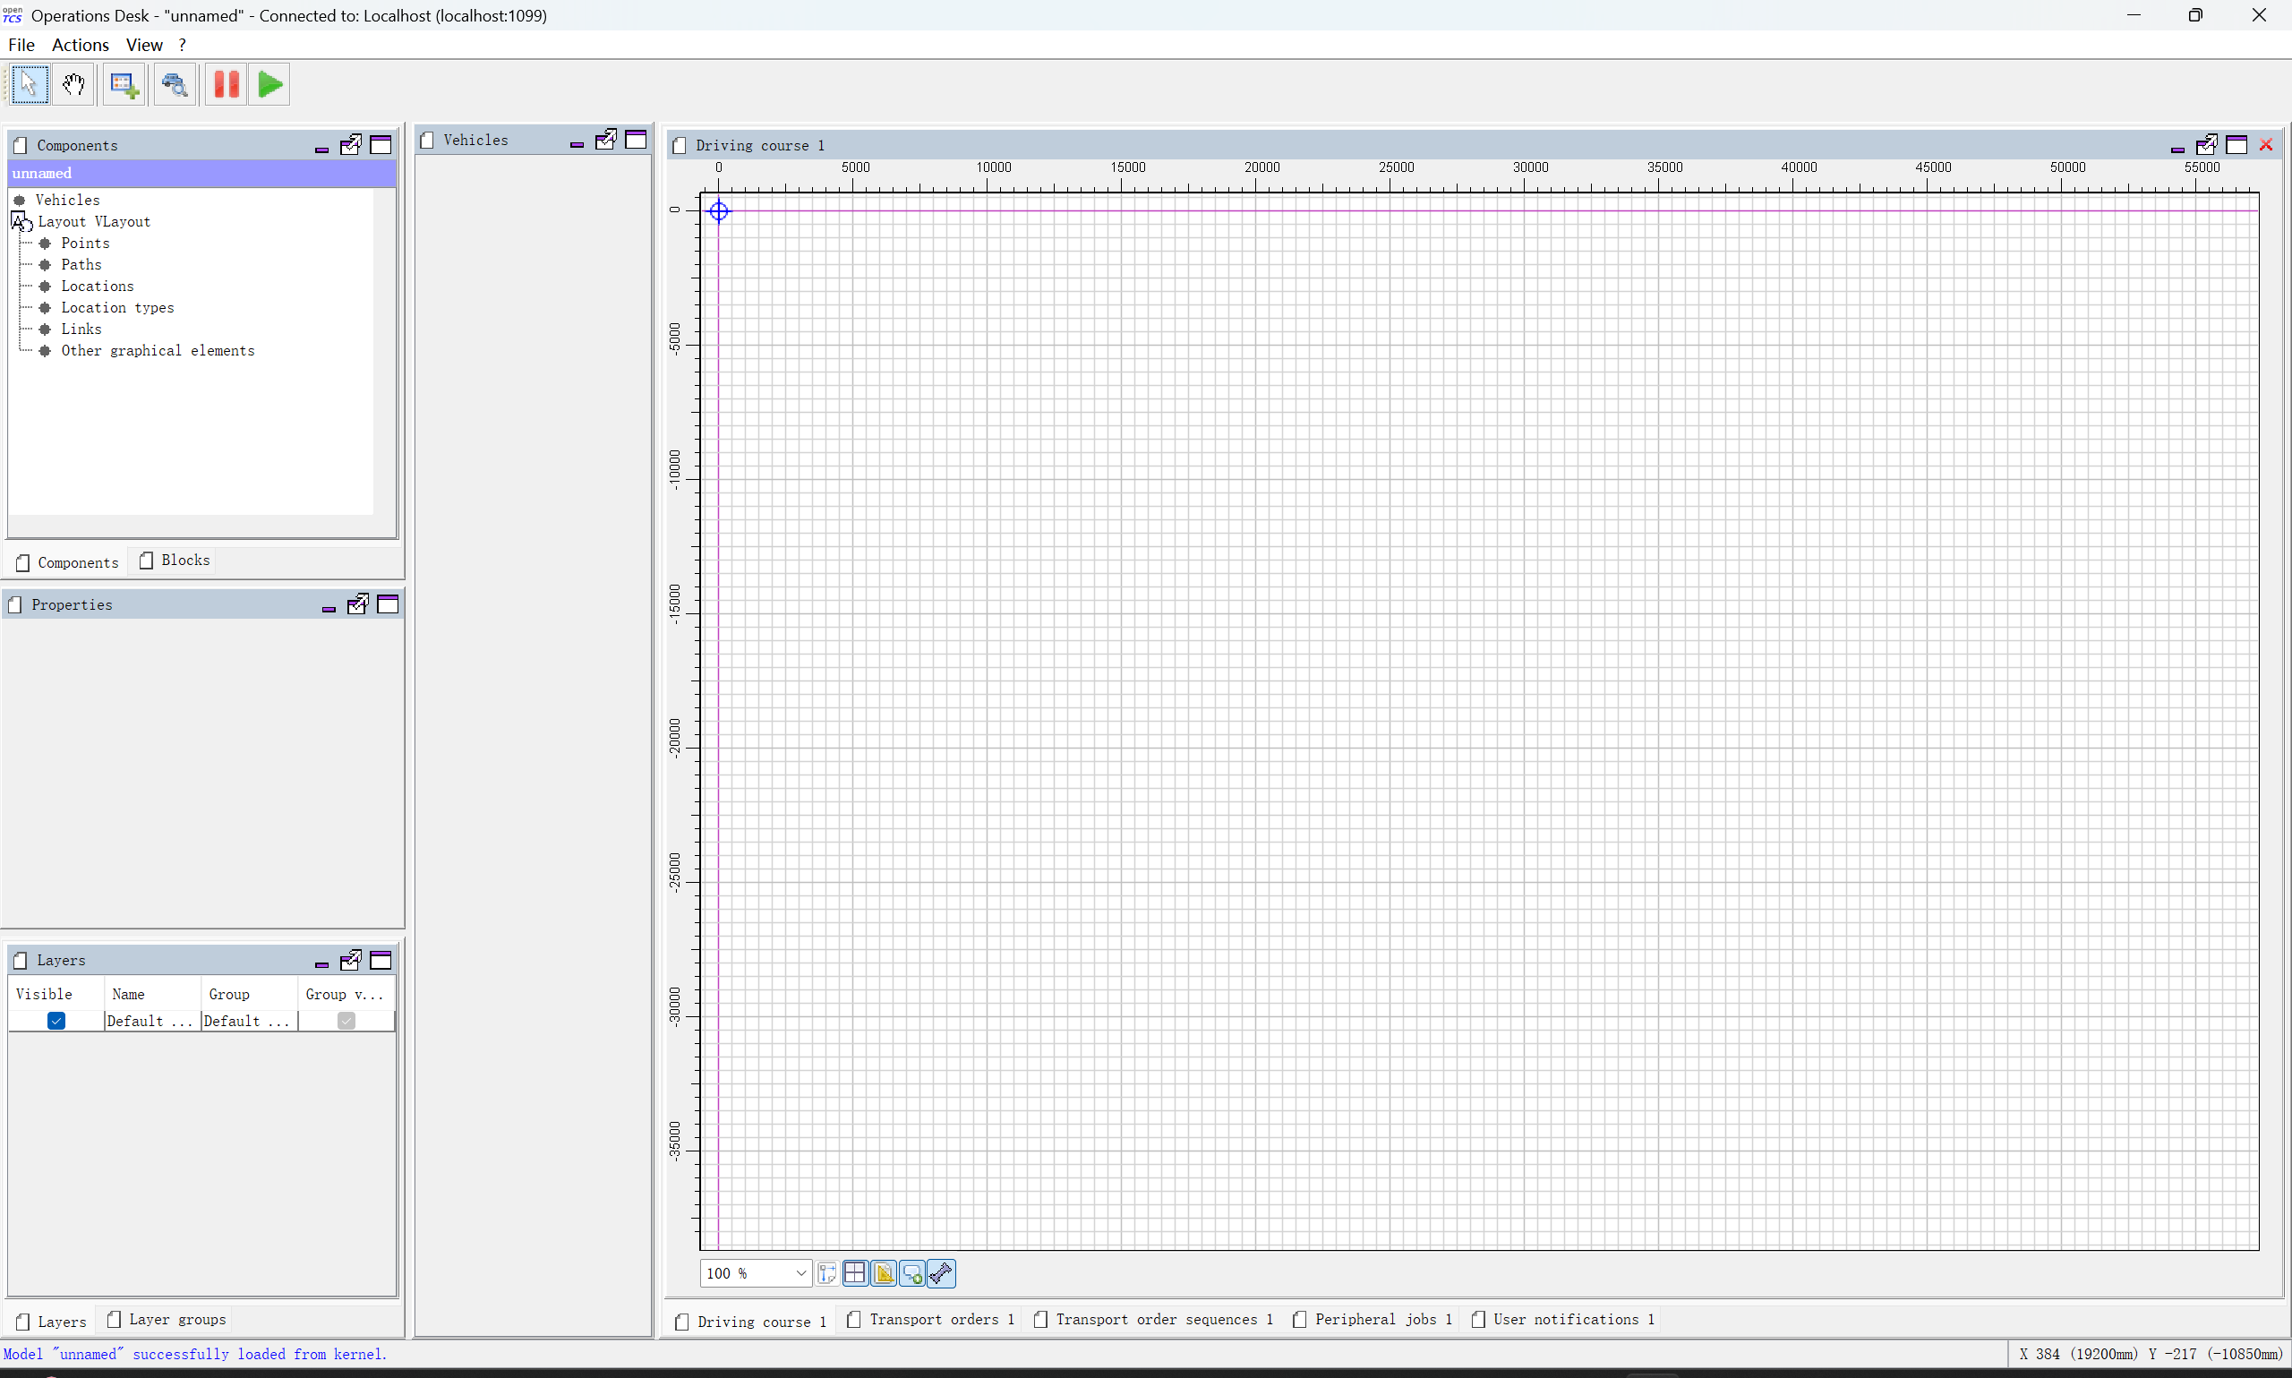Click the Default layer name cell
This screenshot has width=2292, height=1378.
(x=150, y=1021)
